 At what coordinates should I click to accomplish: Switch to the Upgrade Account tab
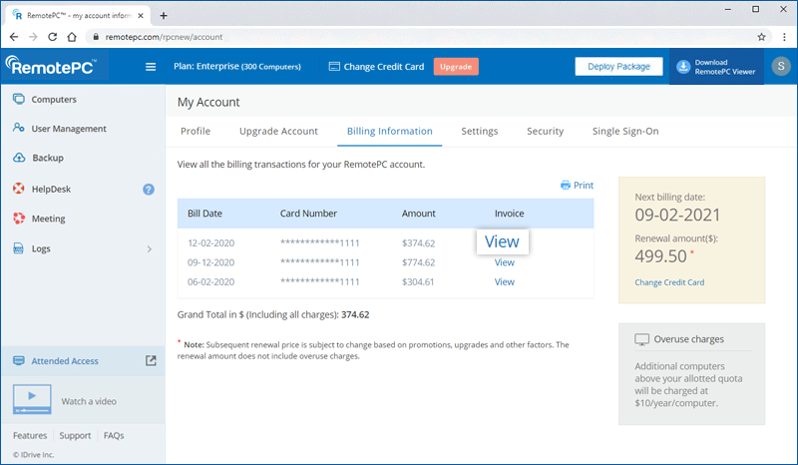tap(278, 131)
